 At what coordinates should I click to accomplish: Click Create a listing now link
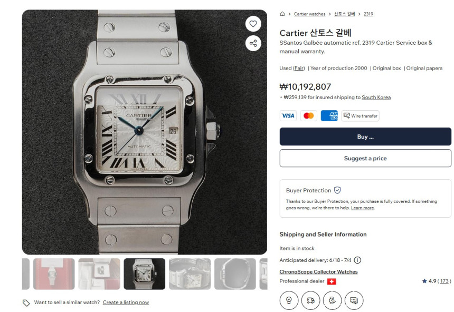[x=126, y=303]
